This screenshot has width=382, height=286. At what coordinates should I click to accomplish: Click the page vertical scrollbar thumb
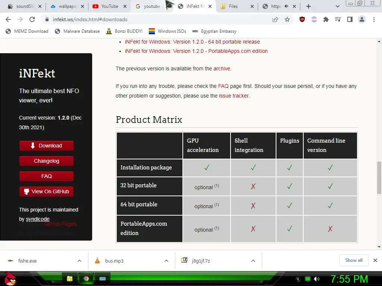(379, 178)
